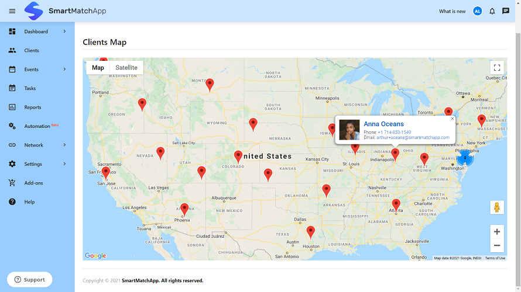Expand the Dashboard submenu chevron

(x=64, y=32)
